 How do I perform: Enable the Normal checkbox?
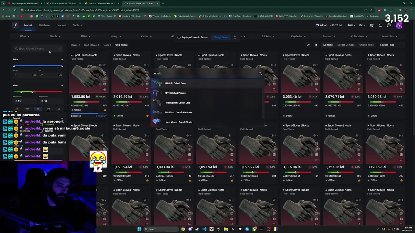coord(41,131)
